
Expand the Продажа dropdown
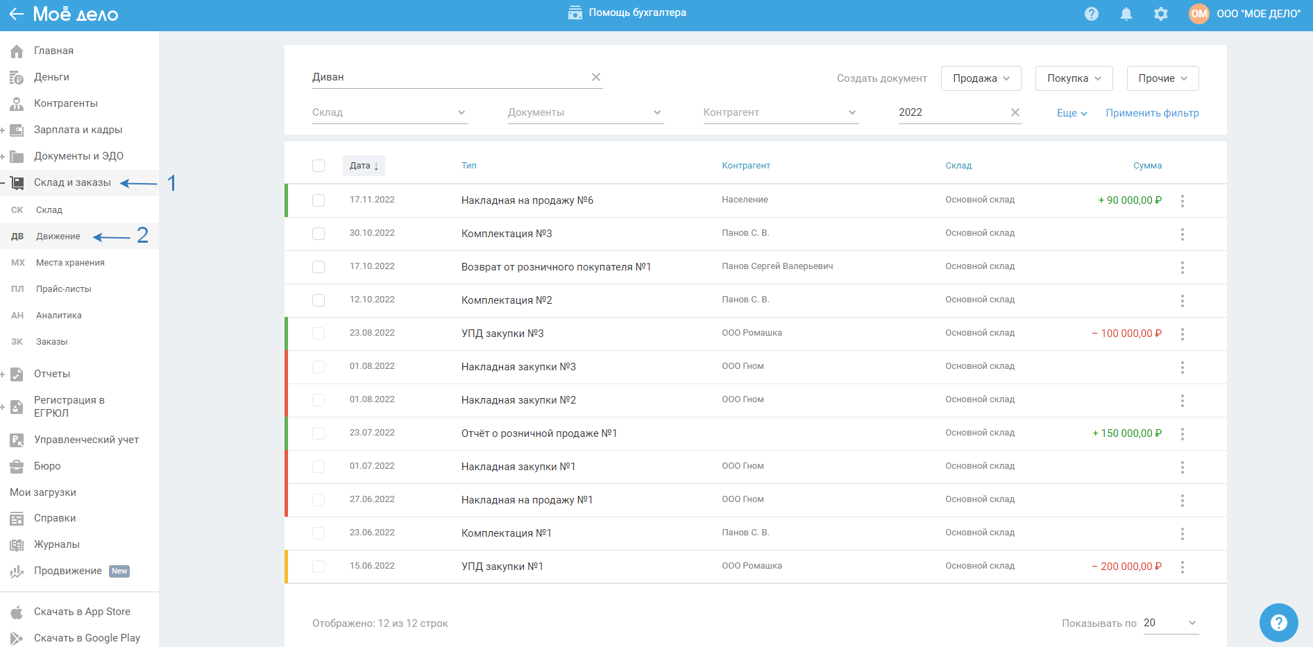click(981, 78)
